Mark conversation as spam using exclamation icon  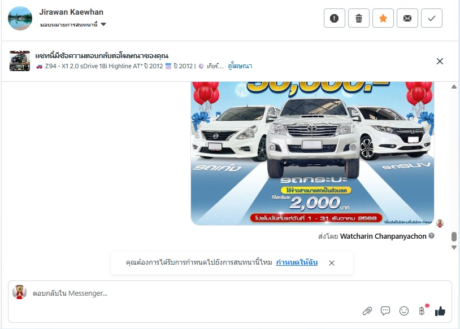334,18
